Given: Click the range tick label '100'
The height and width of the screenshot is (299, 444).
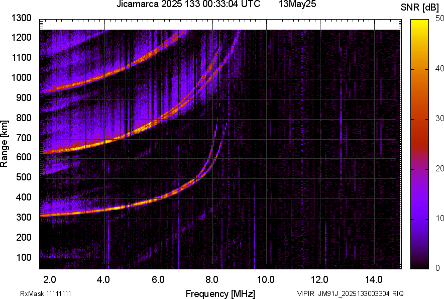Looking at the screenshot, I should coord(24,257).
